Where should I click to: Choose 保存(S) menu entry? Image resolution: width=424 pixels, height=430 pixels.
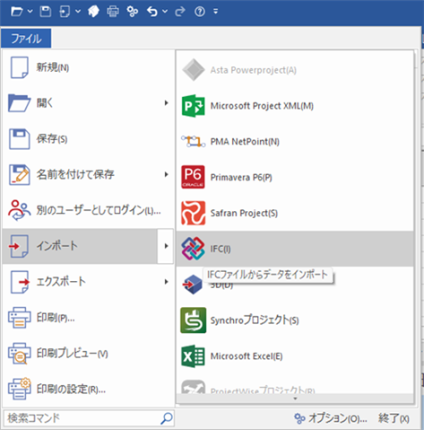[x=88, y=139]
